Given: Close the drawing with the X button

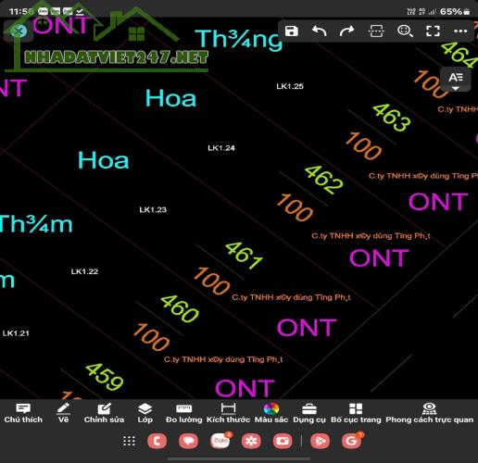Looking at the screenshot, I should [x=19, y=31].
